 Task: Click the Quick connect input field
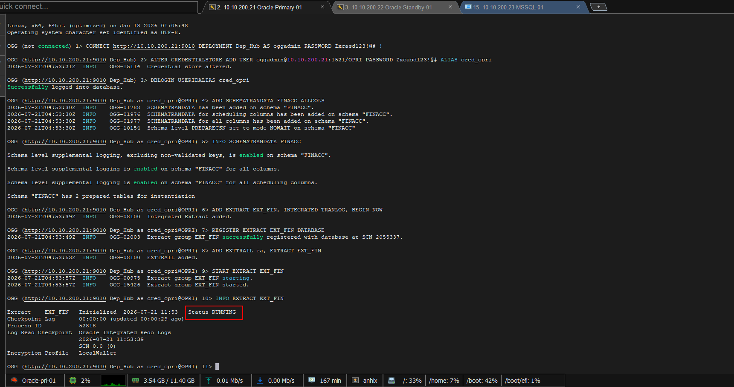point(99,6)
